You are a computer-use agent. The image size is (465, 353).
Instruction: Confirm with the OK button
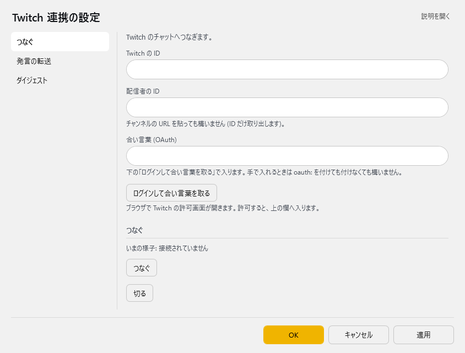[x=294, y=335]
